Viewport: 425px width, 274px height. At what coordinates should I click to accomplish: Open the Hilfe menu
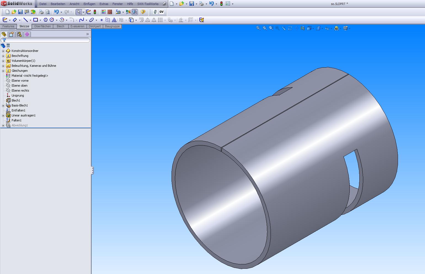tap(130, 4)
